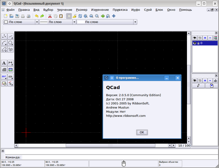The image size is (219, 168).
Task: Open the Select tools with cursor icon
Action: [10, 83]
